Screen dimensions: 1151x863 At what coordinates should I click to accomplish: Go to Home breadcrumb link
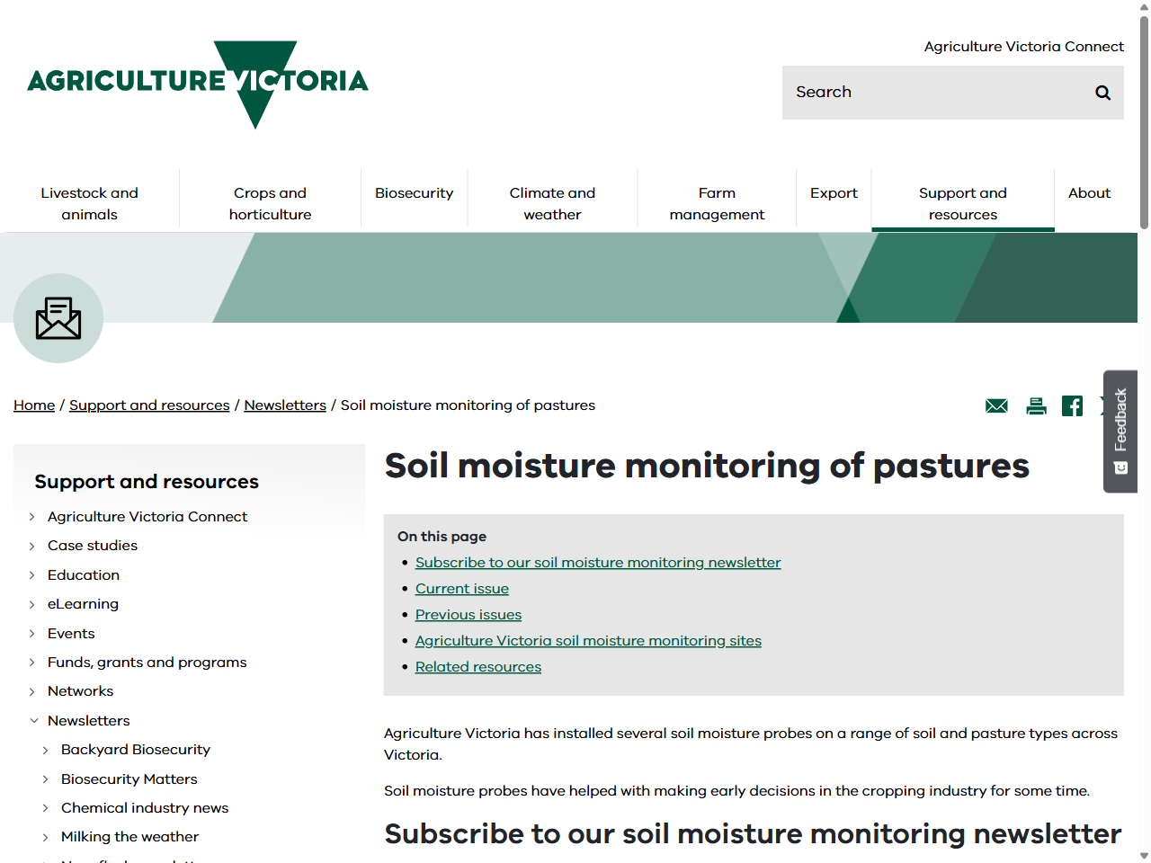coord(34,405)
